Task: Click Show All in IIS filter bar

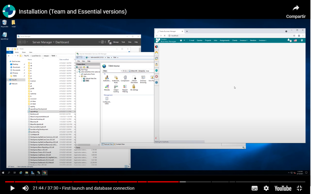Action: tap(133, 71)
